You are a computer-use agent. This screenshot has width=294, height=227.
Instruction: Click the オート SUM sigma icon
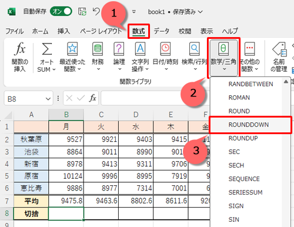(47, 49)
